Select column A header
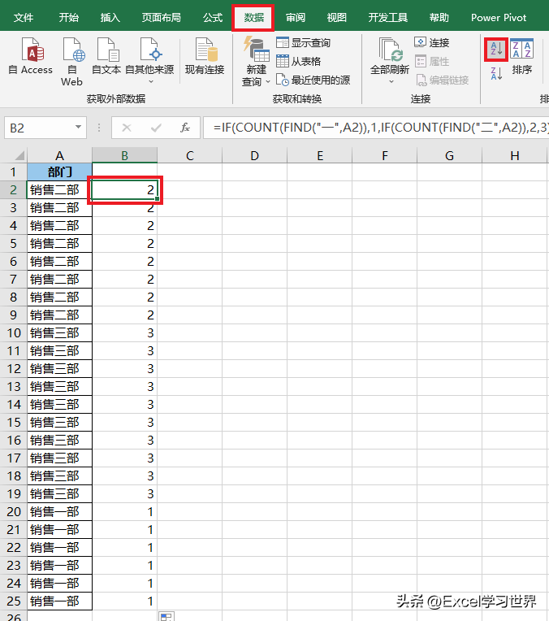 point(59,155)
